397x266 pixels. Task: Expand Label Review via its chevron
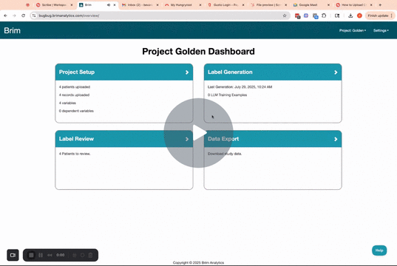(187, 139)
